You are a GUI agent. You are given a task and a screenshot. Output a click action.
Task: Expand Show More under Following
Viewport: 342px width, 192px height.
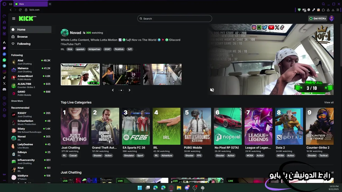[x=17, y=101]
